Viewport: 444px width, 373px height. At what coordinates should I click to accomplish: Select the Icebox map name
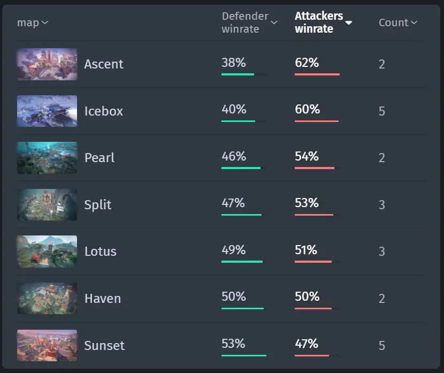(x=104, y=111)
